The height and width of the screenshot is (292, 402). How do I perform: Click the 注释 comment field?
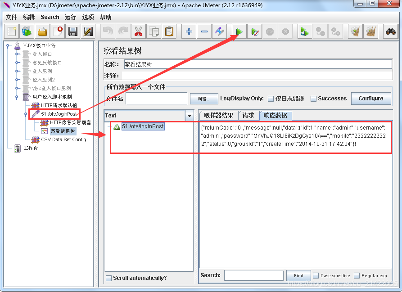pyautogui.click(x=257, y=76)
